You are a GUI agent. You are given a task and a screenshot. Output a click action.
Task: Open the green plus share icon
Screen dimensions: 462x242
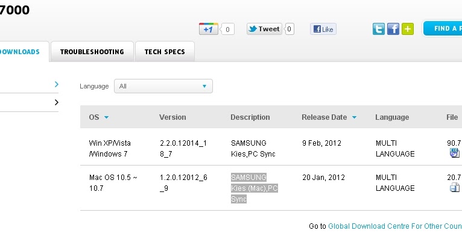click(408, 29)
